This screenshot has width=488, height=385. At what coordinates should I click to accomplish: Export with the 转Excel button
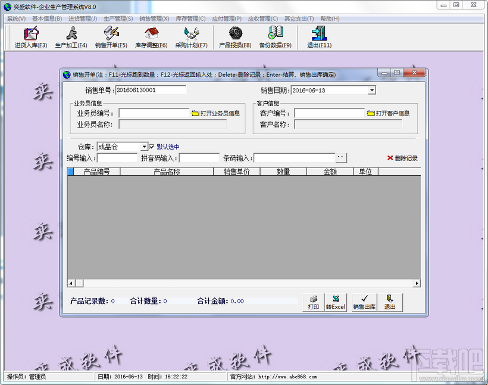point(336,302)
